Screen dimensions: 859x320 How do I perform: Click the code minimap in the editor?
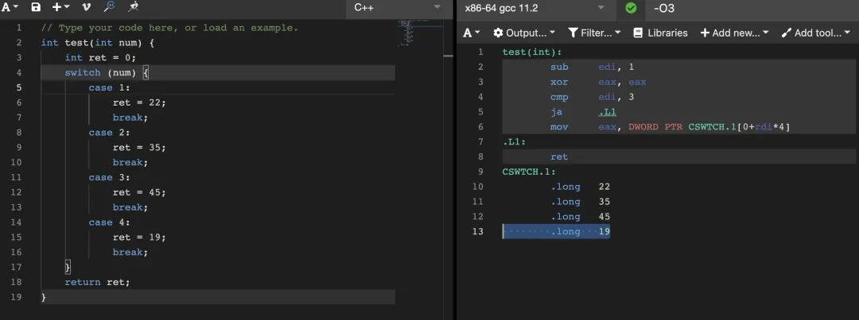pos(418,32)
